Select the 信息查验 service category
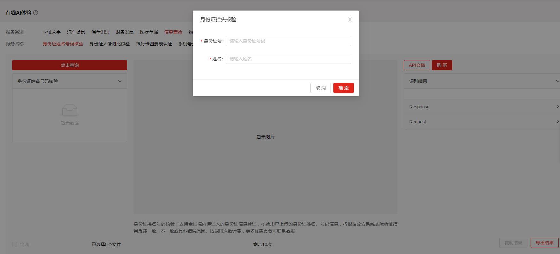The width and height of the screenshot is (560, 254). pos(173,32)
